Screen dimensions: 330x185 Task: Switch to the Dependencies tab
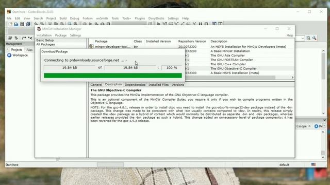(135, 85)
